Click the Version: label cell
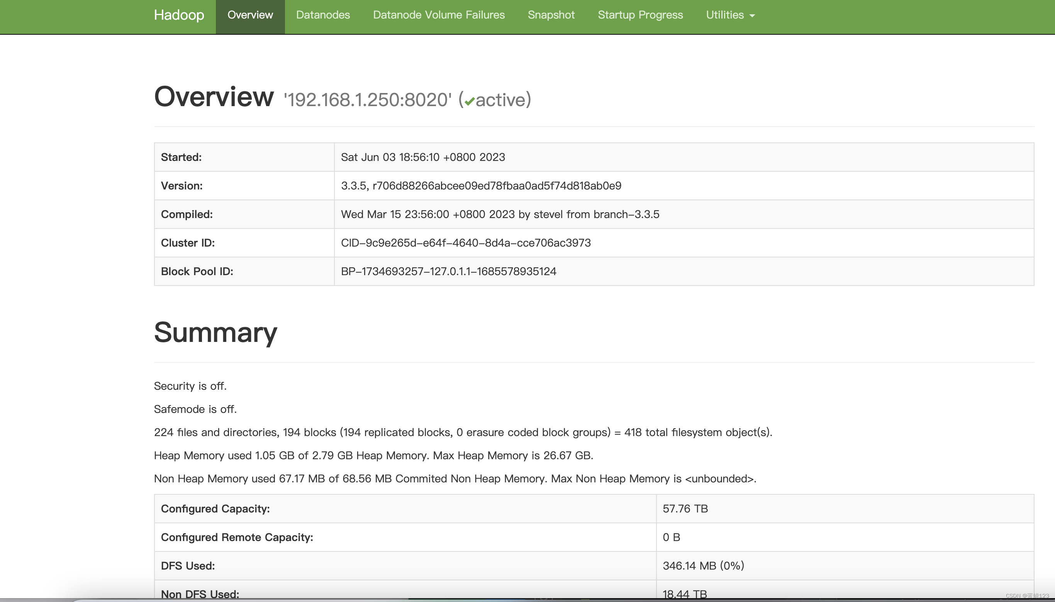 point(244,186)
